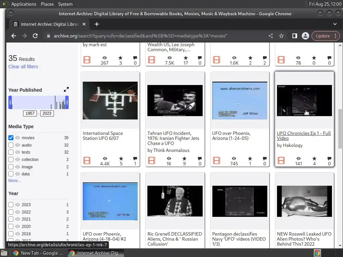Click the movie icon on UFO Chronicles card

coord(281,161)
